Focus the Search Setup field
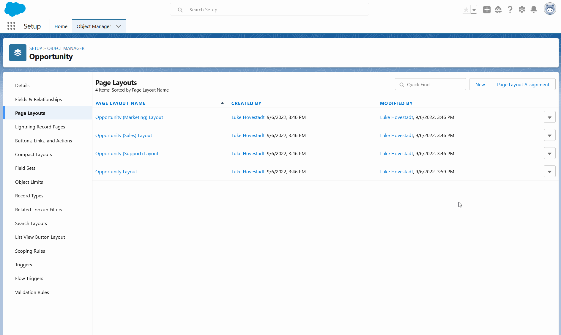The width and height of the screenshot is (561, 335). click(x=270, y=10)
